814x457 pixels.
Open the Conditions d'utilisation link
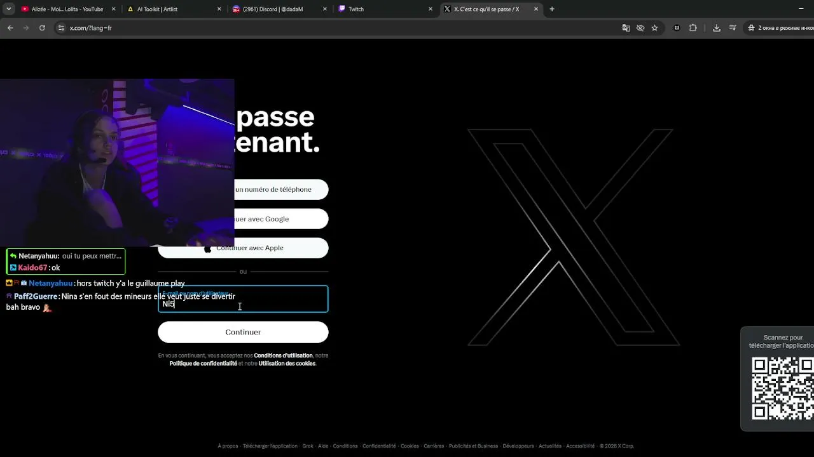tap(283, 355)
